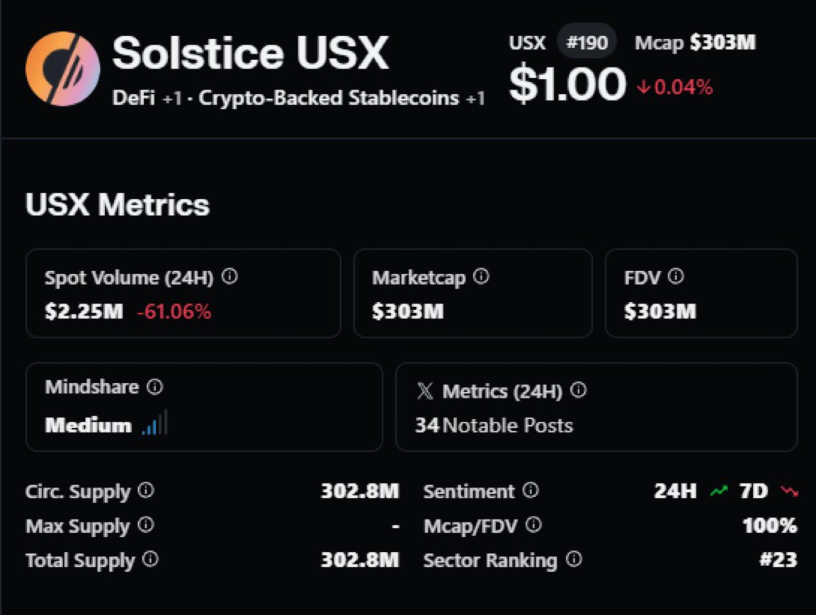Click the Sentiment info icon
This screenshot has width=816, height=615.
[531, 490]
